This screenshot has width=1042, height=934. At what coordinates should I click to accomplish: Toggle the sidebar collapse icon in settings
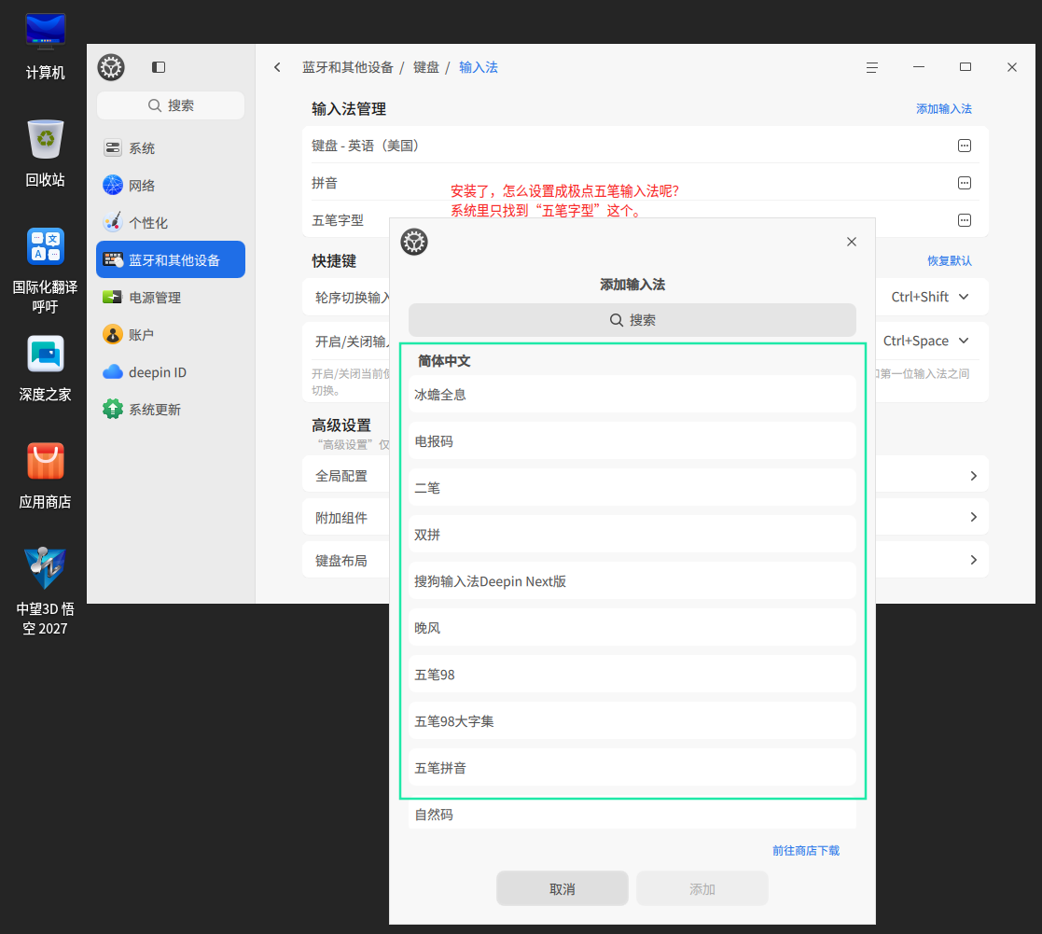click(159, 67)
